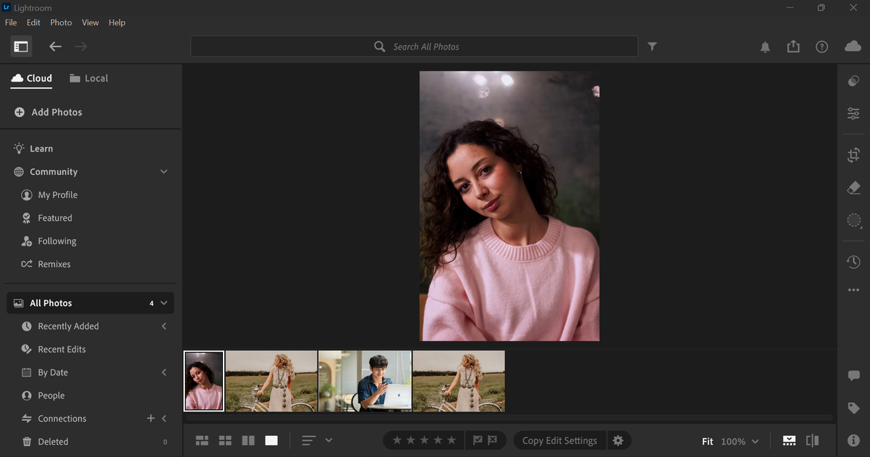870x457 pixels.
Task: Open the Edit menu
Action: [33, 22]
